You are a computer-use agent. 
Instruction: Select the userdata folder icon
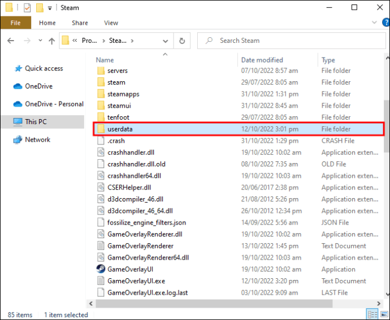(x=101, y=129)
